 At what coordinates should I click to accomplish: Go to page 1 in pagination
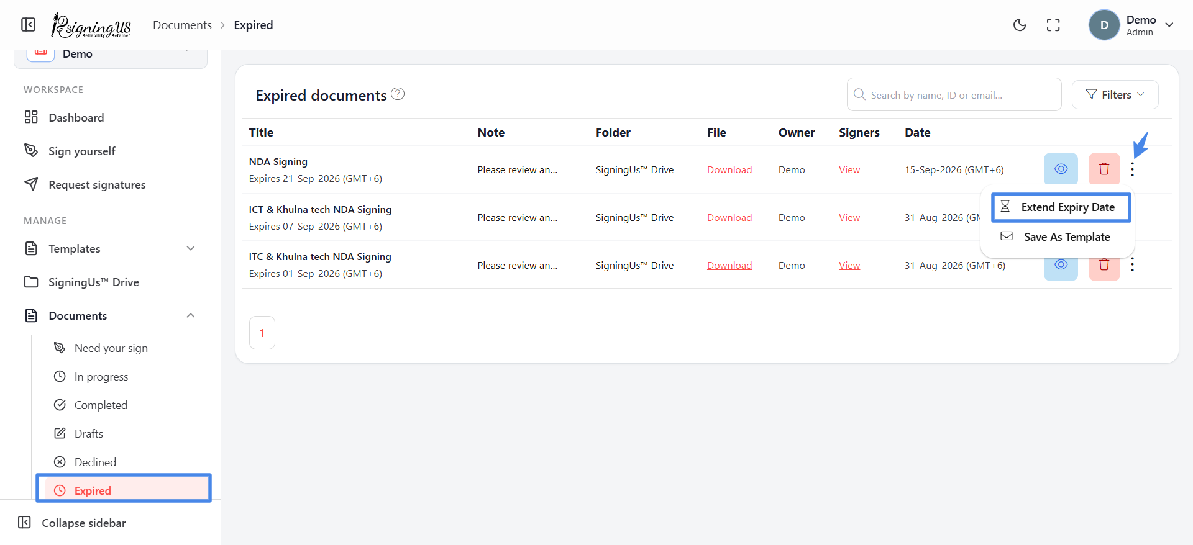point(262,333)
